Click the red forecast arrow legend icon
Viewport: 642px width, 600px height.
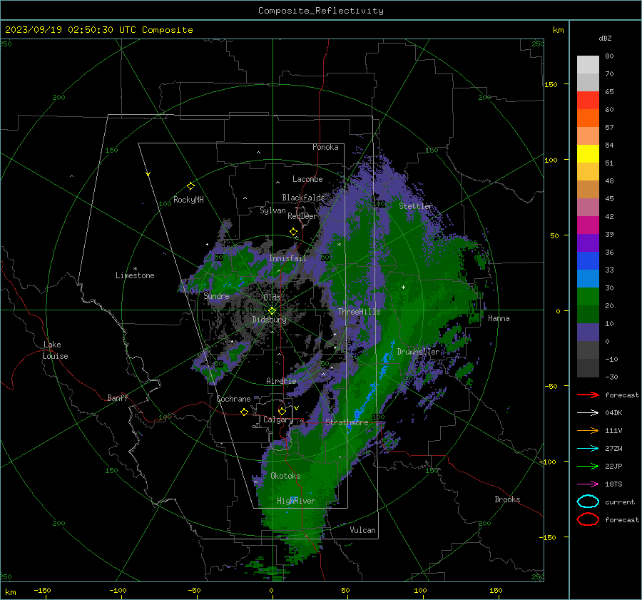[x=588, y=395]
